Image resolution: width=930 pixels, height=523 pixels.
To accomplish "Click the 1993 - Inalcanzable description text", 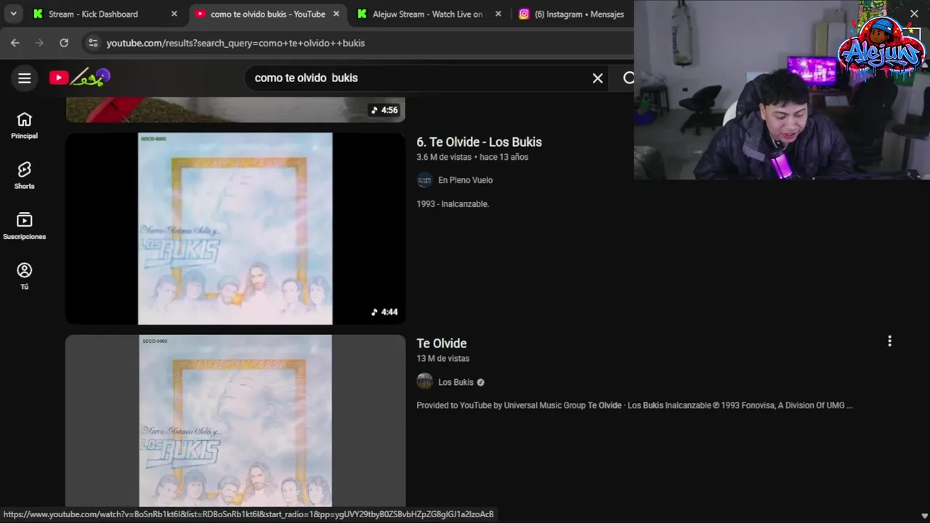I will click(453, 204).
